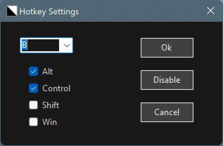Click the "Shift" label text
The image size is (223, 146).
point(51,105)
